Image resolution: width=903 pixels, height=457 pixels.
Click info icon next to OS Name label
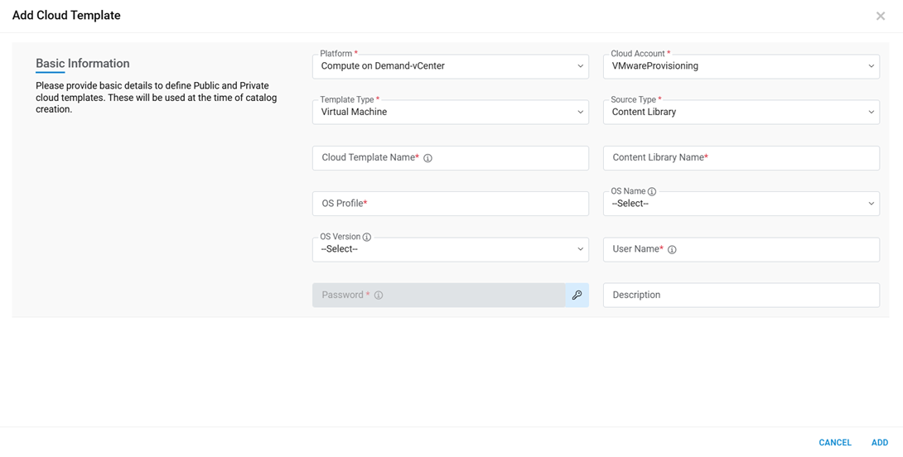(652, 192)
